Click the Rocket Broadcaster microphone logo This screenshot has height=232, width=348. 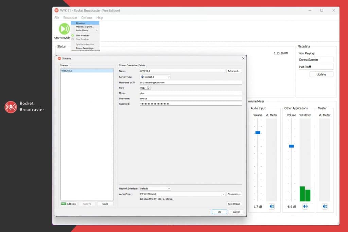(11, 107)
